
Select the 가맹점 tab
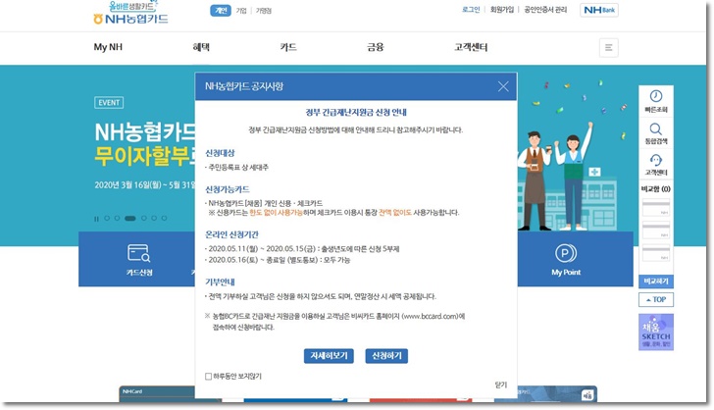[263, 11]
